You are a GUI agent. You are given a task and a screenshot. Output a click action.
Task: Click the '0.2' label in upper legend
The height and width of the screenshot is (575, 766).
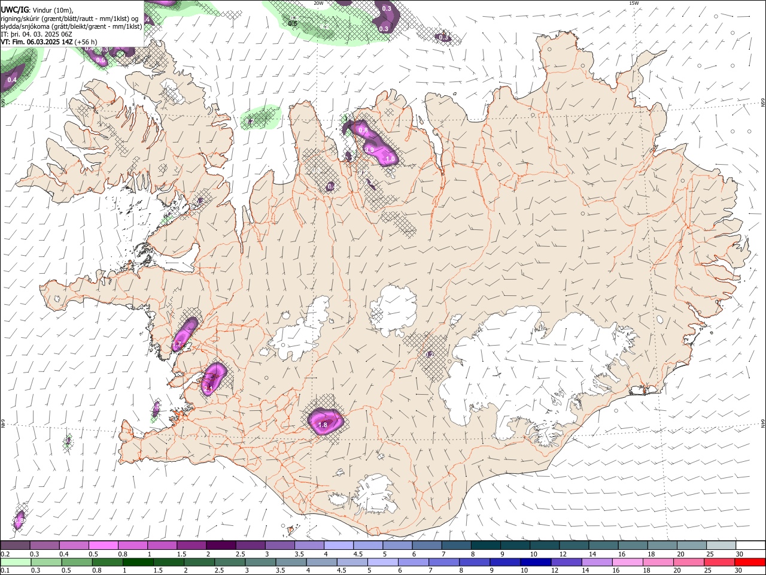(5, 554)
